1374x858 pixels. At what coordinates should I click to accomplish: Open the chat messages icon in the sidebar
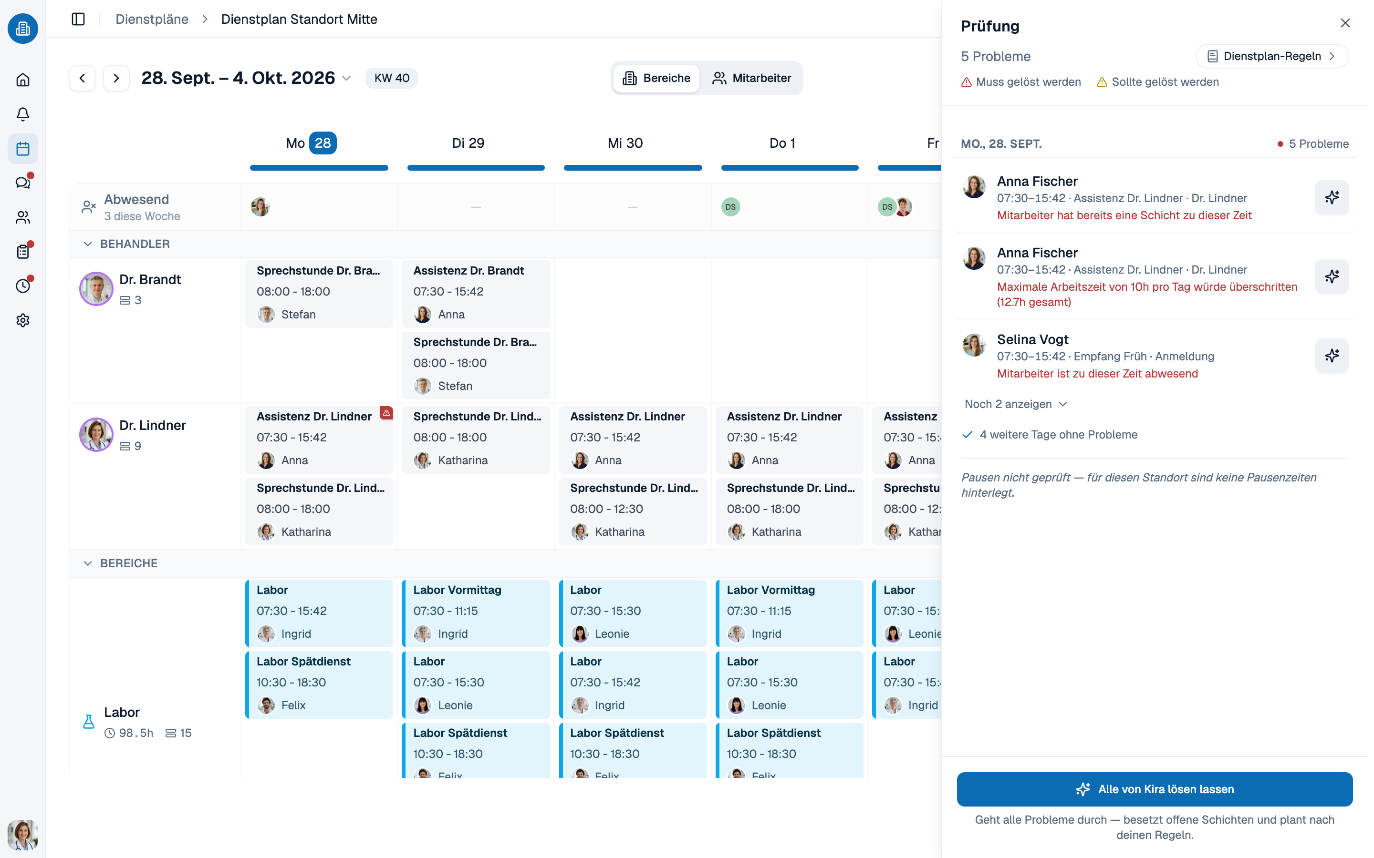[x=23, y=183]
